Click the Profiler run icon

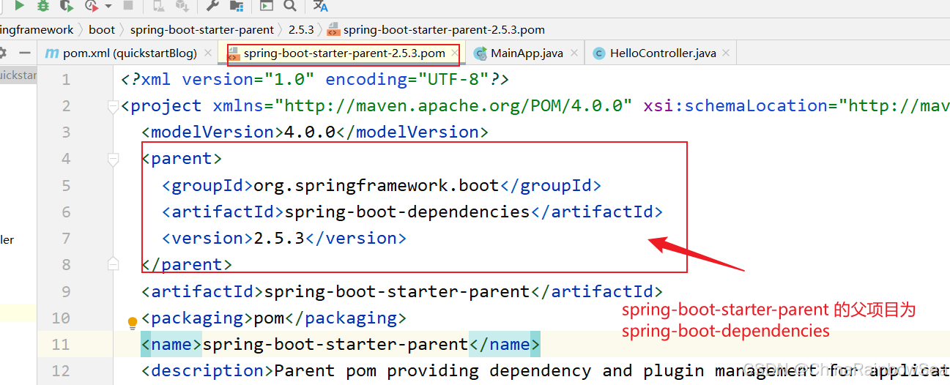[x=92, y=5]
